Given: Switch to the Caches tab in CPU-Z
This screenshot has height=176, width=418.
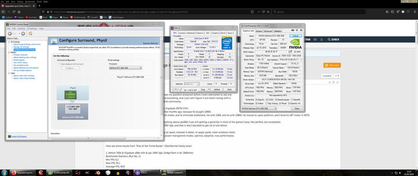Looking at the screenshot, I should [182, 33].
